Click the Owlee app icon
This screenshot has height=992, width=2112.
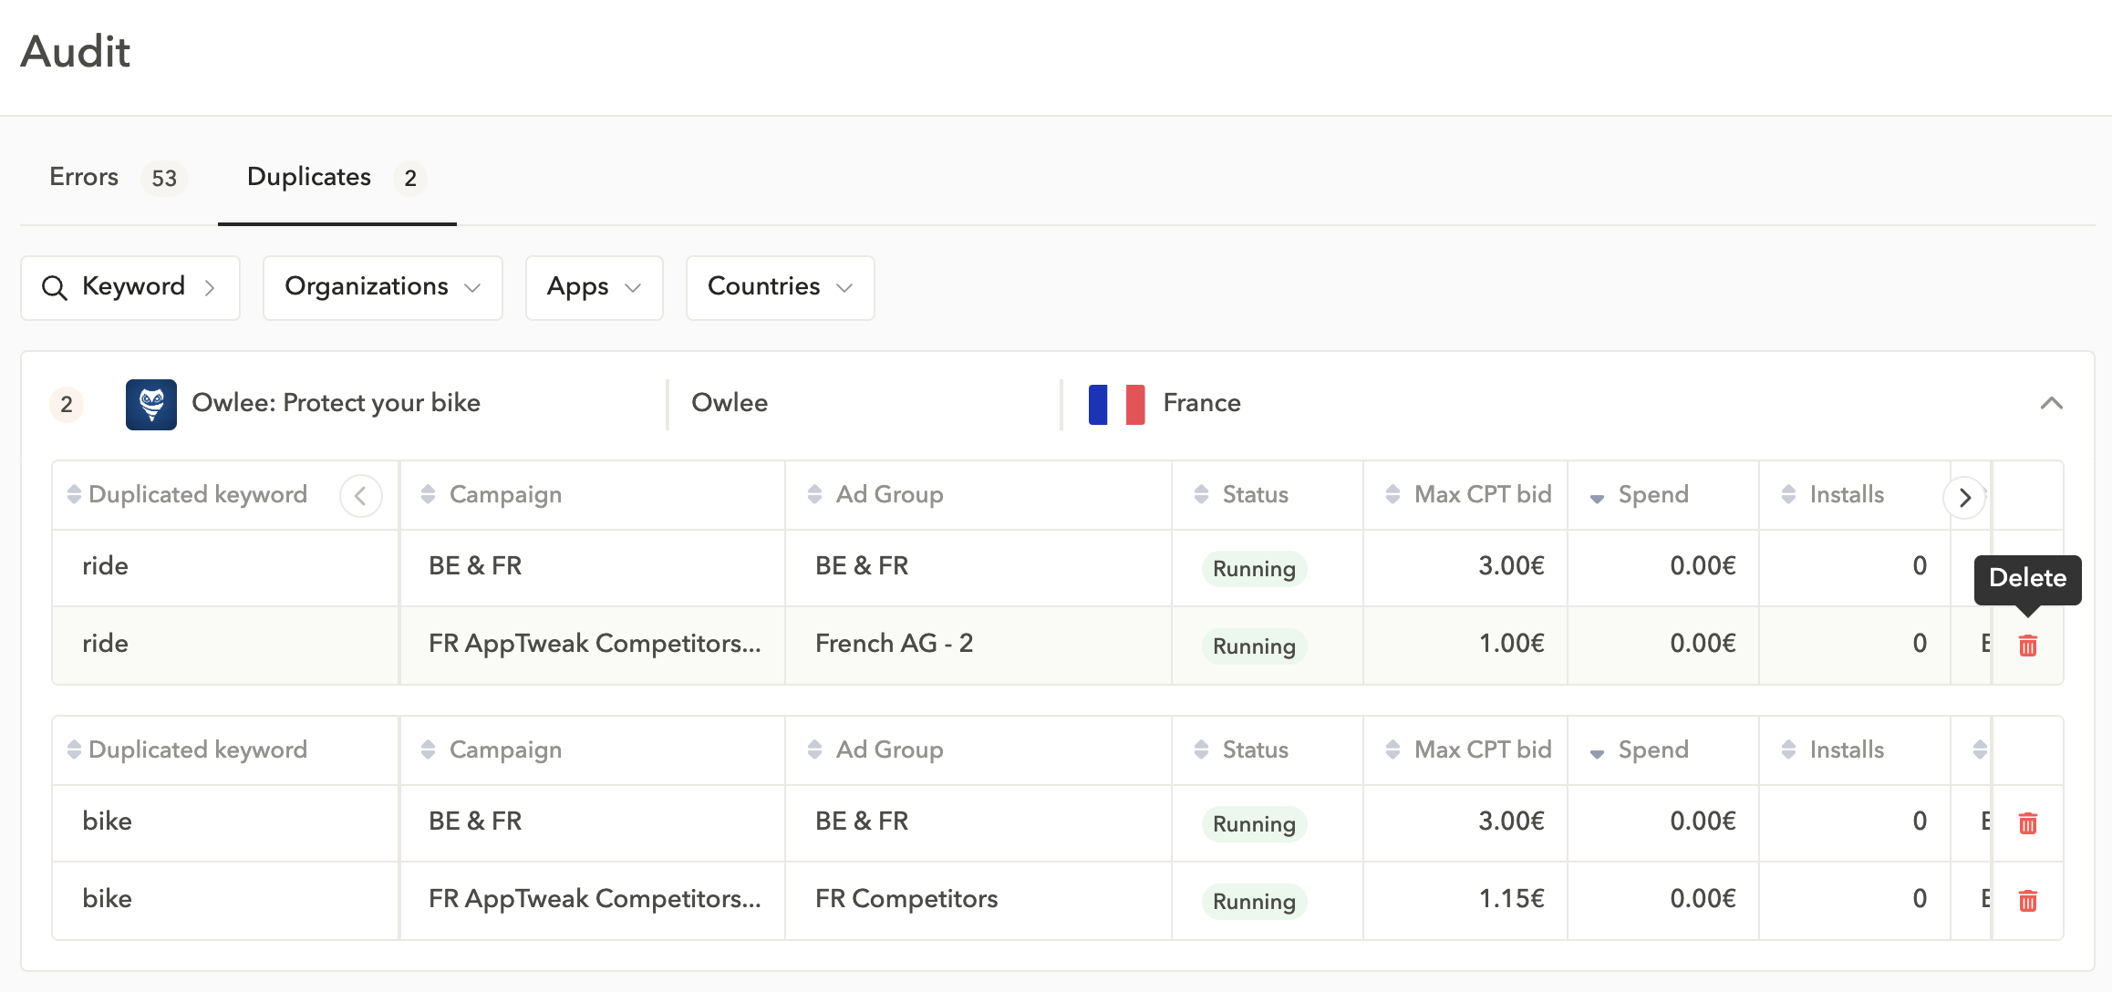click(x=151, y=404)
